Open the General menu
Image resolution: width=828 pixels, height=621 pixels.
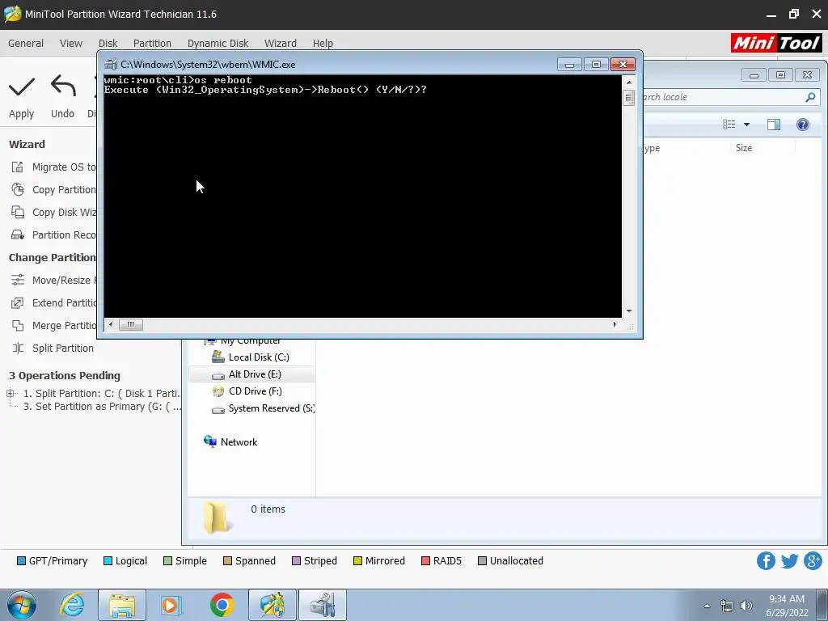tap(26, 44)
